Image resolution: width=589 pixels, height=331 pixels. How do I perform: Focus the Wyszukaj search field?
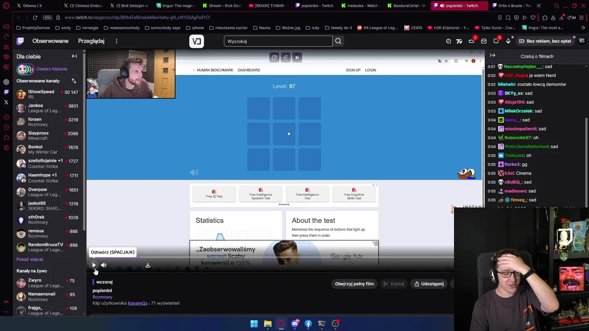(278, 41)
